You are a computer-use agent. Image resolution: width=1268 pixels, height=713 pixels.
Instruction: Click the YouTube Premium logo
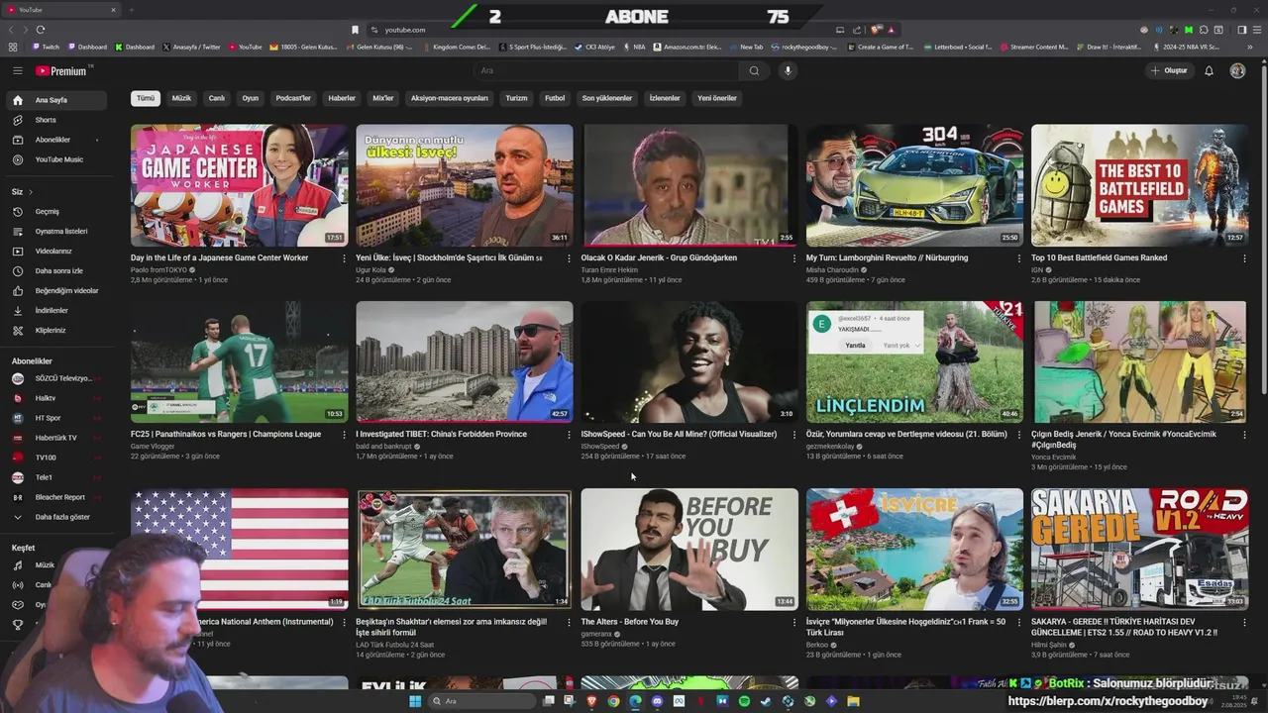(63, 70)
